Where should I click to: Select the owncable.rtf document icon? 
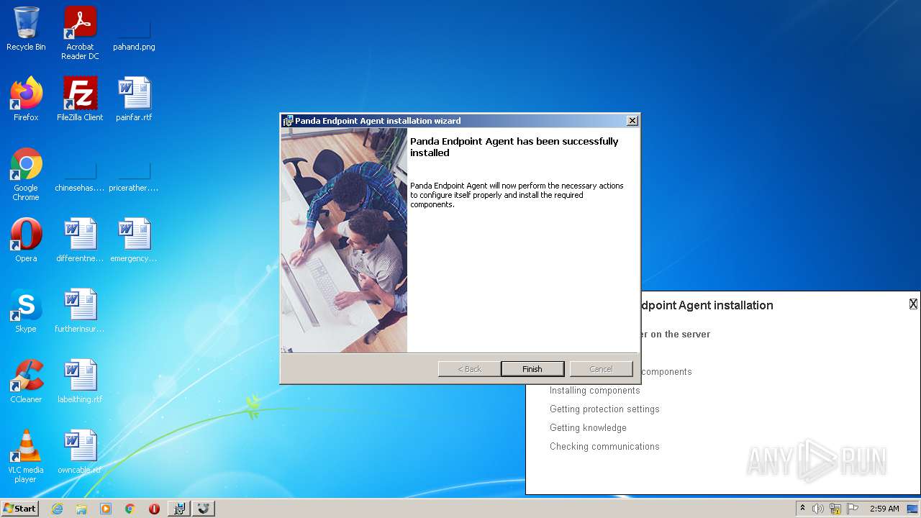click(80, 452)
